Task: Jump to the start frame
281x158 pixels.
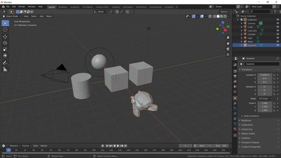Action: click(107, 146)
